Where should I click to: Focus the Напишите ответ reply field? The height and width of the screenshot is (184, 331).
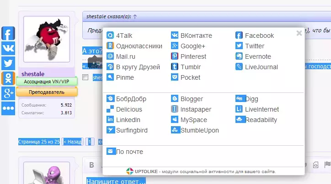116,181
